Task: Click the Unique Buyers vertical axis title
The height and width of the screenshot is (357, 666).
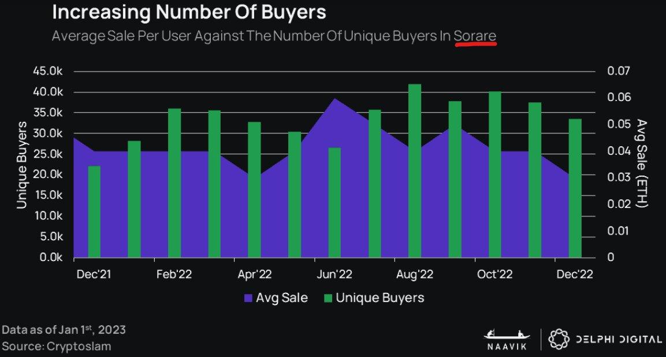Action: (22, 165)
